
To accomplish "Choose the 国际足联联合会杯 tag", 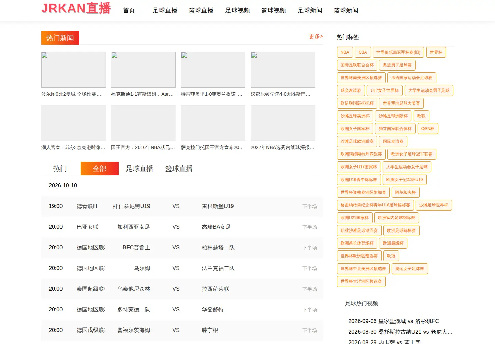I will point(357,65).
